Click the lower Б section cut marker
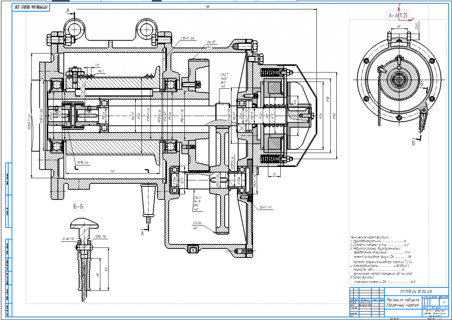The image size is (452, 320). click(413, 141)
